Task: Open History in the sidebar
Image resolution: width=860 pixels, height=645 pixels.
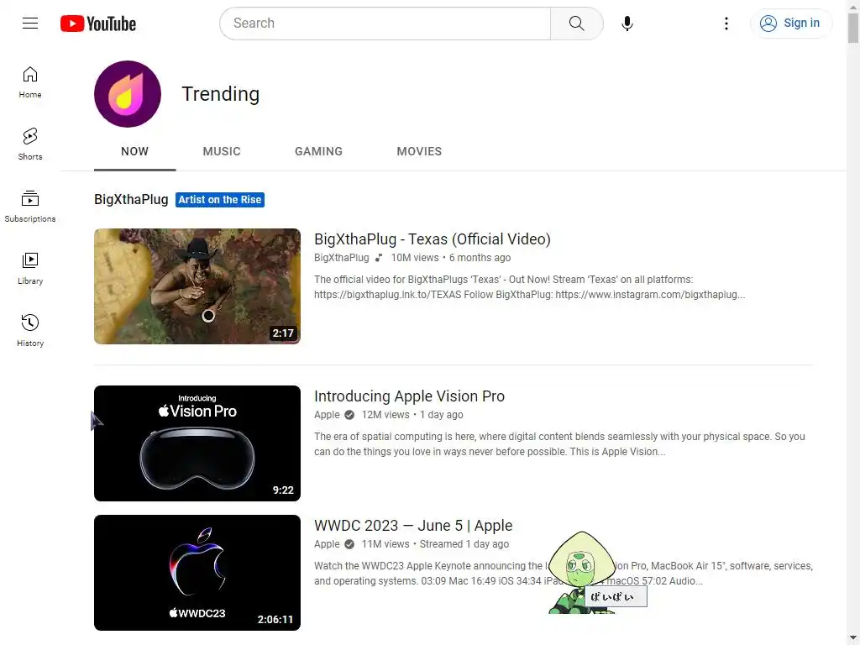Action: pos(30,331)
